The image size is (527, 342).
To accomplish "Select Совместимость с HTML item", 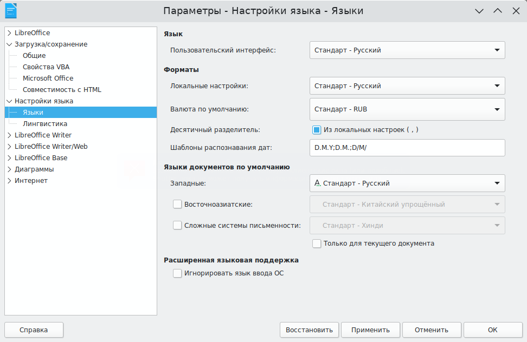I will pos(62,89).
